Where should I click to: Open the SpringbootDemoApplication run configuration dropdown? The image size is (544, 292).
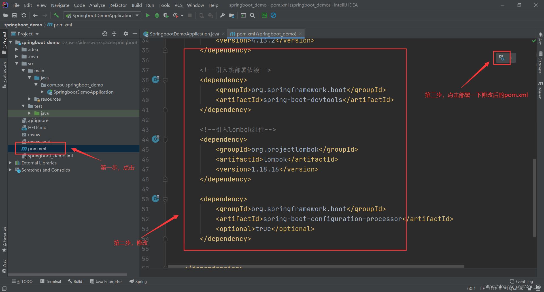pyautogui.click(x=137, y=15)
